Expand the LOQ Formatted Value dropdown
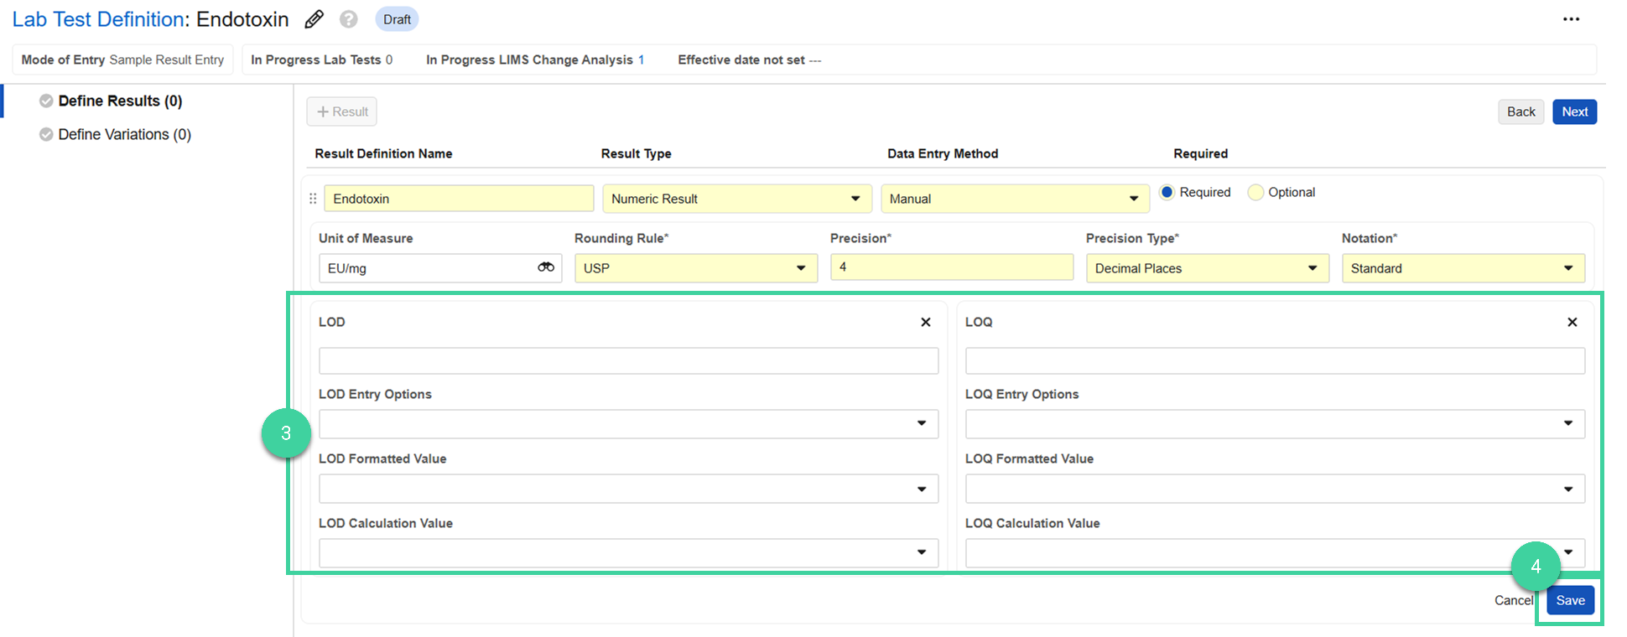 (1275, 489)
